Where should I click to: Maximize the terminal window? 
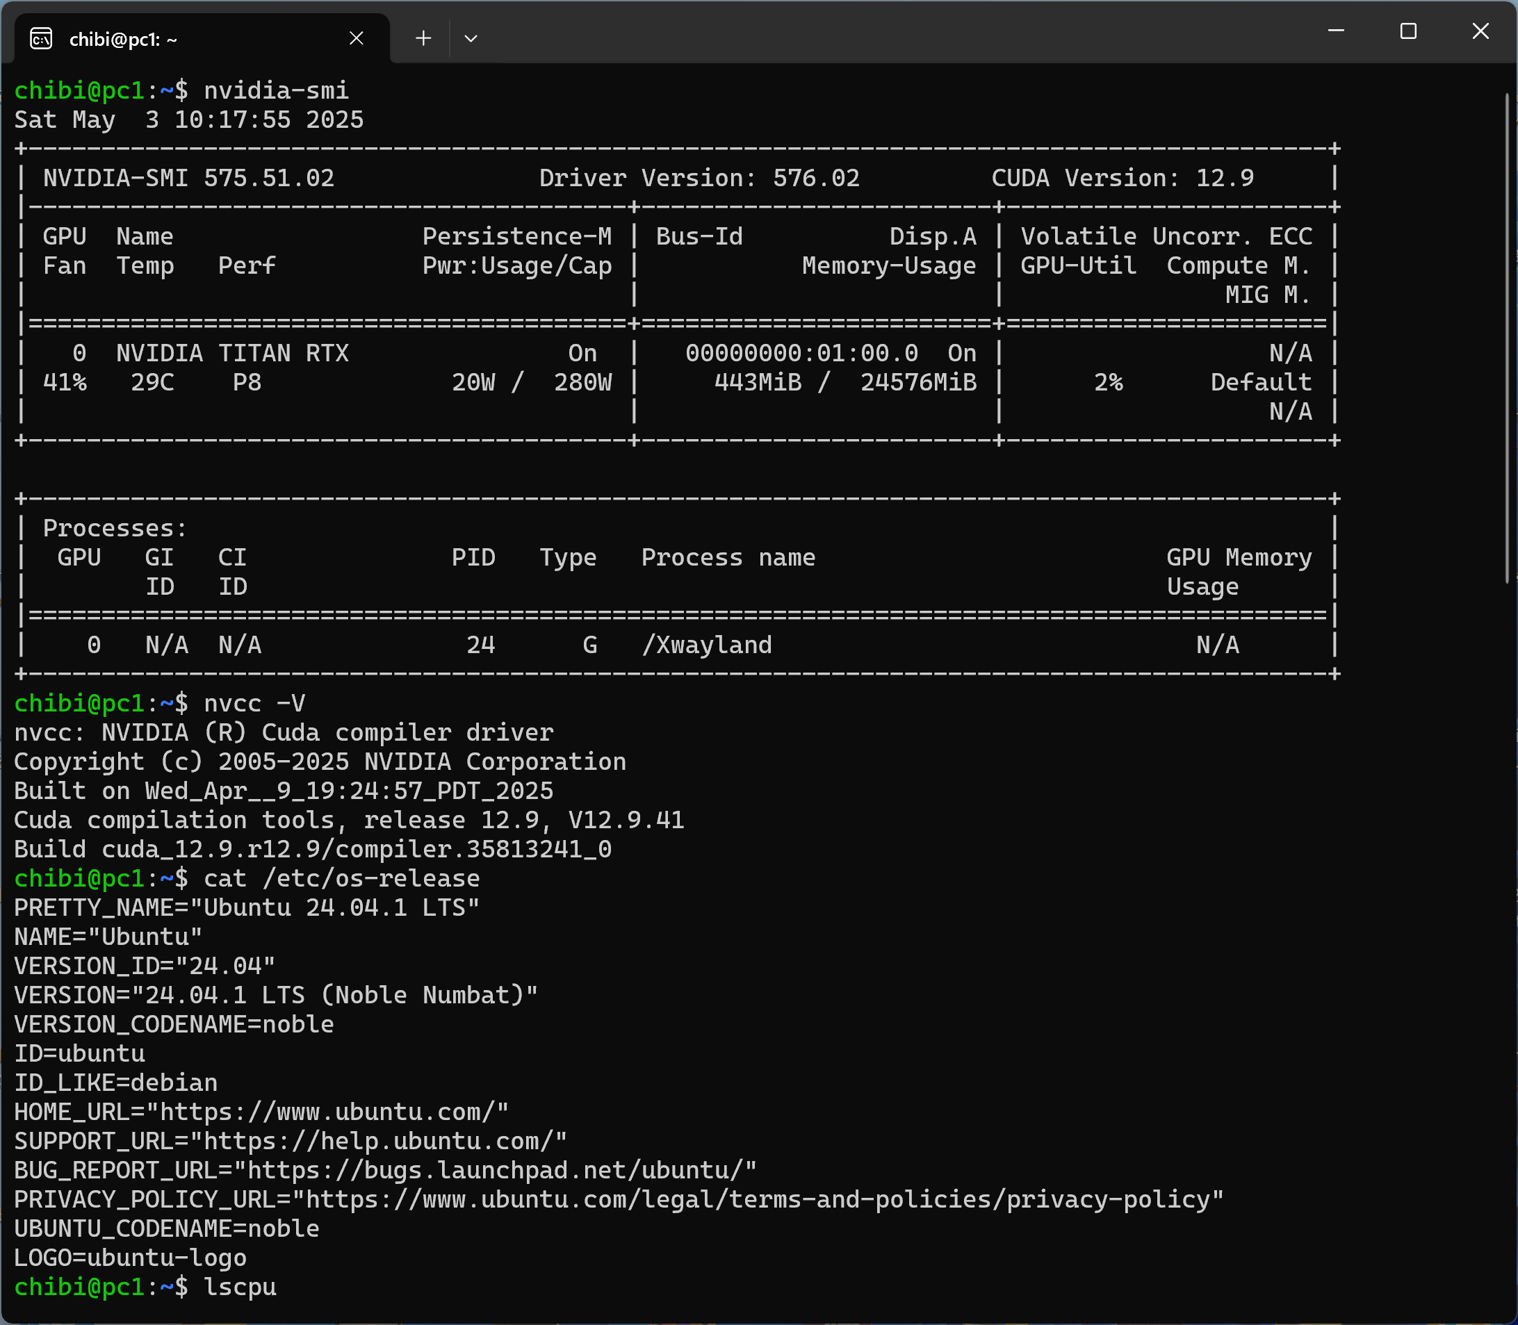tap(1407, 31)
